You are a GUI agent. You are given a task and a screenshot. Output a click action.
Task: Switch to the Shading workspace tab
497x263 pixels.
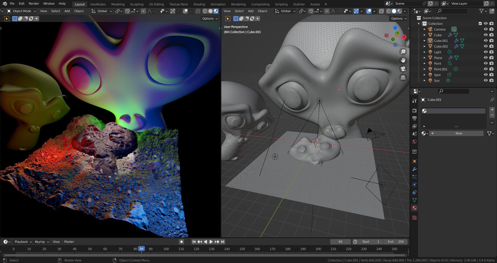tap(199, 4)
